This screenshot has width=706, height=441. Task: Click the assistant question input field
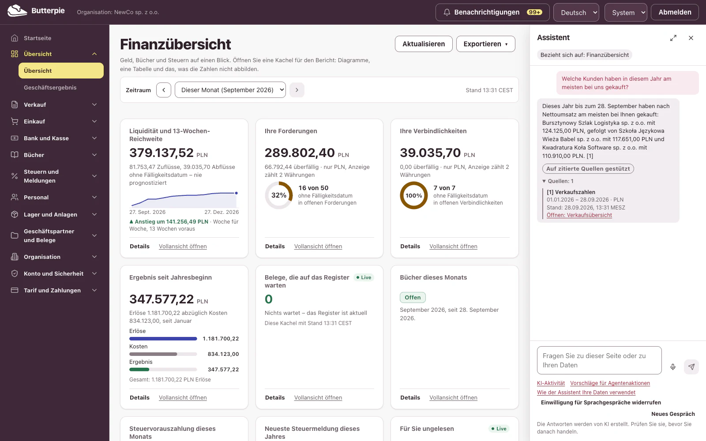pyautogui.click(x=599, y=360)
